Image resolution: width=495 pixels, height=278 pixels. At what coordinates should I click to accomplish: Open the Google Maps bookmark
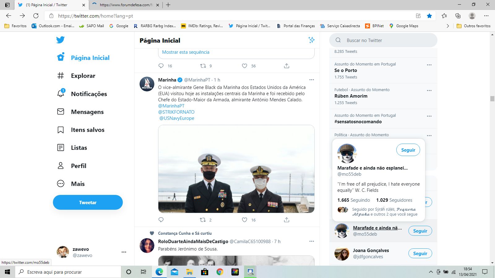(403, 26)
